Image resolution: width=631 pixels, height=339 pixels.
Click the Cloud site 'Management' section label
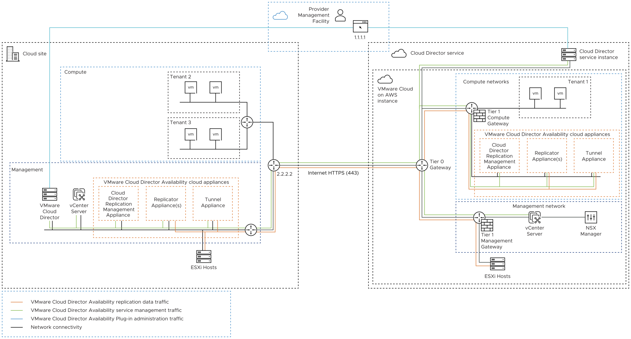click(x=27, y=170)
